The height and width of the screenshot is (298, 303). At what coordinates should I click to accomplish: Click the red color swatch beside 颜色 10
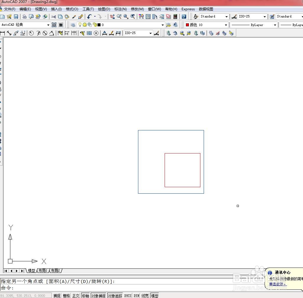tap(187, 25)
